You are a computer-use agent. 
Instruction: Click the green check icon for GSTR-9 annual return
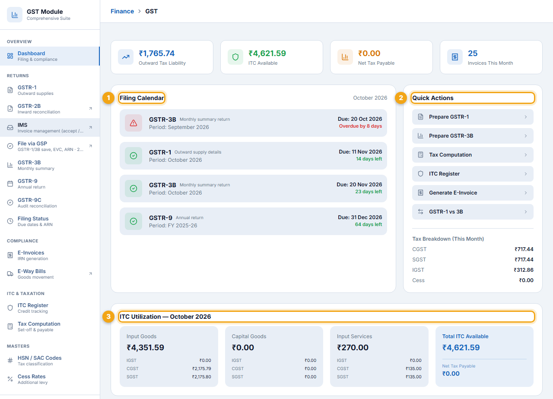tap(133, 221)
